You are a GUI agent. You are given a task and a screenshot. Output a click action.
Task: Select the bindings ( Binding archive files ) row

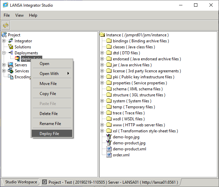(x=141, y=41)
